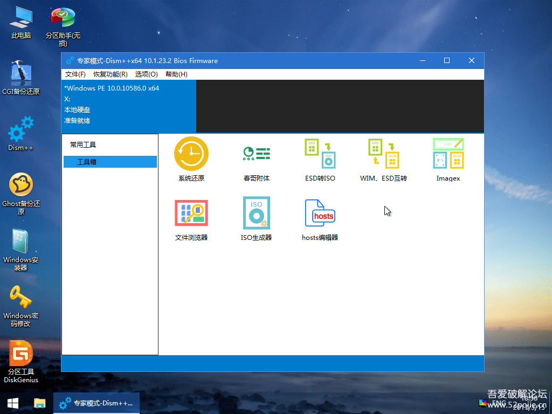Image resolution: width=552 pixels, height=414 pixels.
Task: Click the 此电脑 desktop icon
Action: tap(21, 22)
